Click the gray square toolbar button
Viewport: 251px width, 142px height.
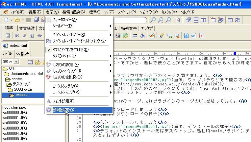[x=29, y=20]
